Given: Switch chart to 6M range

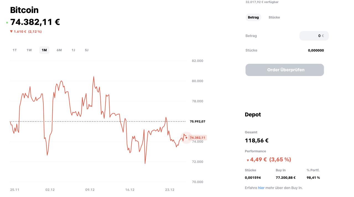Looking at the screenshot, I should 59,50.
